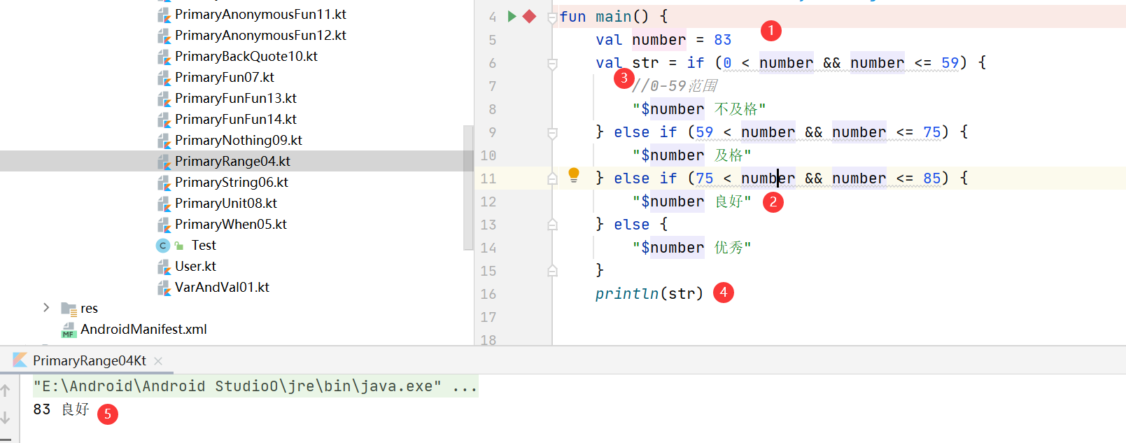Click the red breakpoint diamond on line 4

point(529,16)
